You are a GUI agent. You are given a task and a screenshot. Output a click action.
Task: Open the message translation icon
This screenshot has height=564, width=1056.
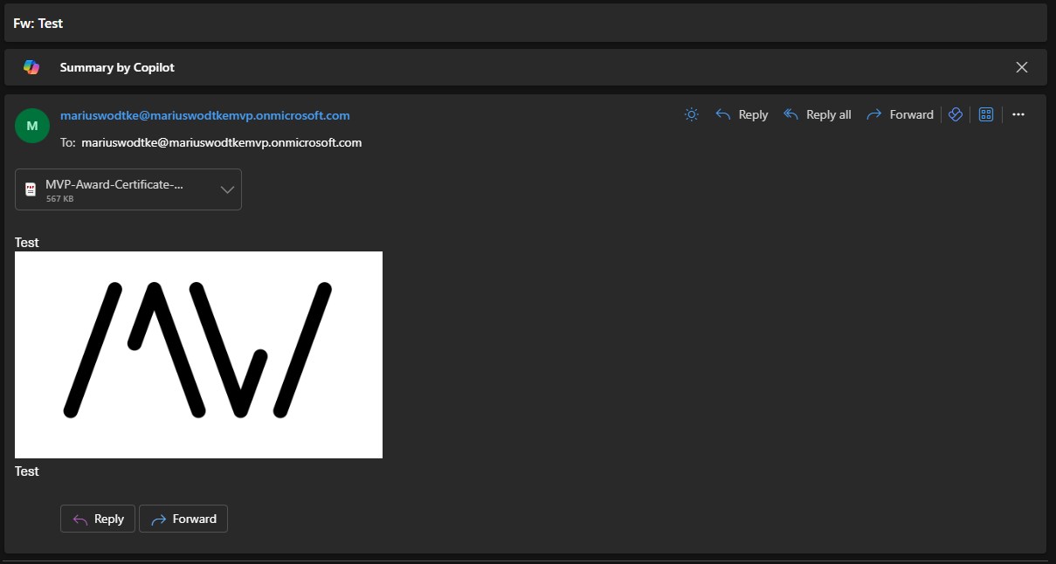pyautogui.click(x=955, y=113)
